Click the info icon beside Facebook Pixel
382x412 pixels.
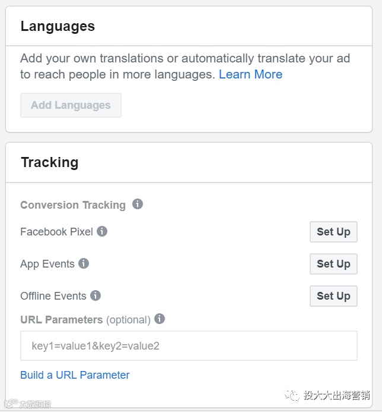pyautogui.click(x=102, y=231)
